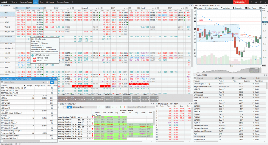Select UK Peaks (WD 3+4+5) trade row
268x145 pixels.
[x=229, y=84]
